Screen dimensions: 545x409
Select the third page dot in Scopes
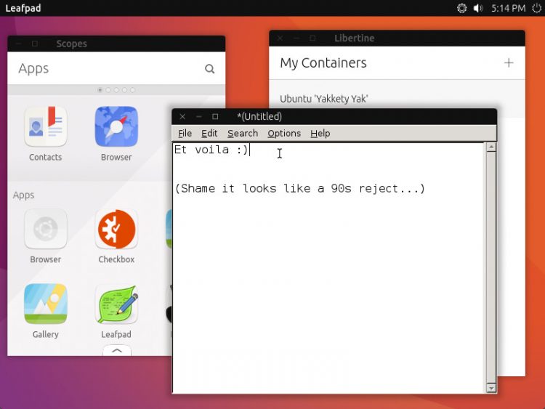tap(116, 90)
